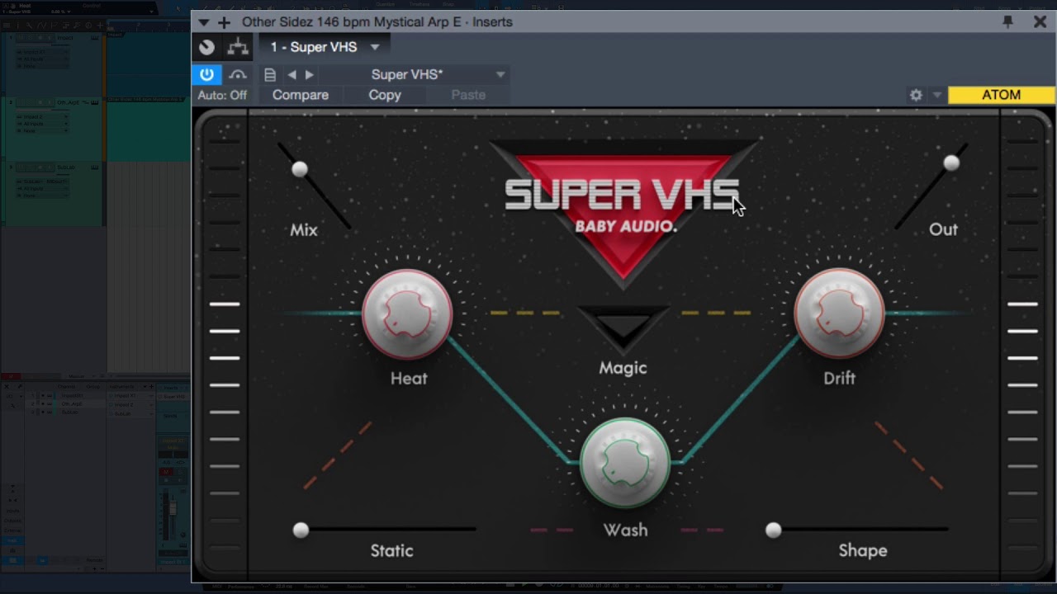Click the Drift knob
The image size is (1057, 594).
click(x=839, y=314)
